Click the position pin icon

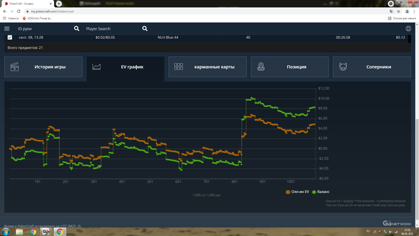[261, 66]
